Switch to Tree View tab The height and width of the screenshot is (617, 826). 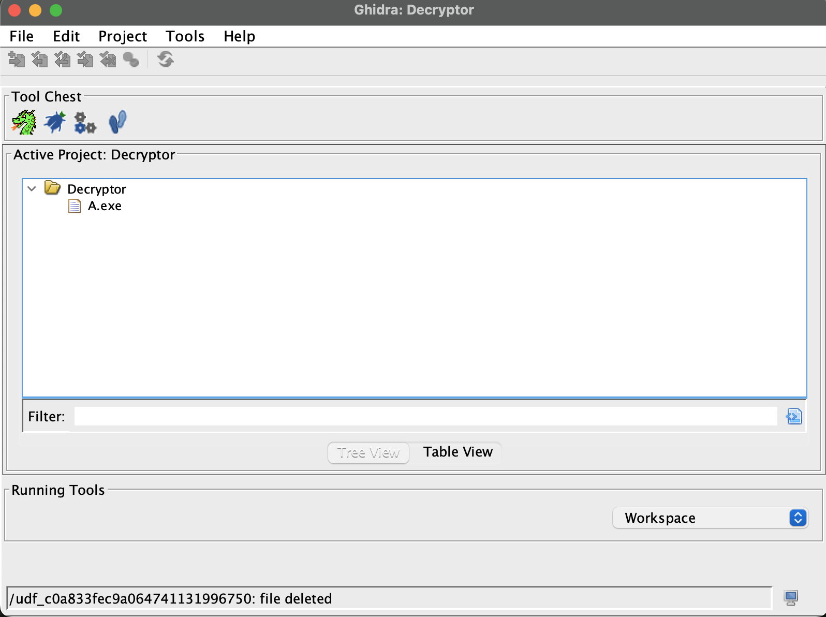click(368, 453)
